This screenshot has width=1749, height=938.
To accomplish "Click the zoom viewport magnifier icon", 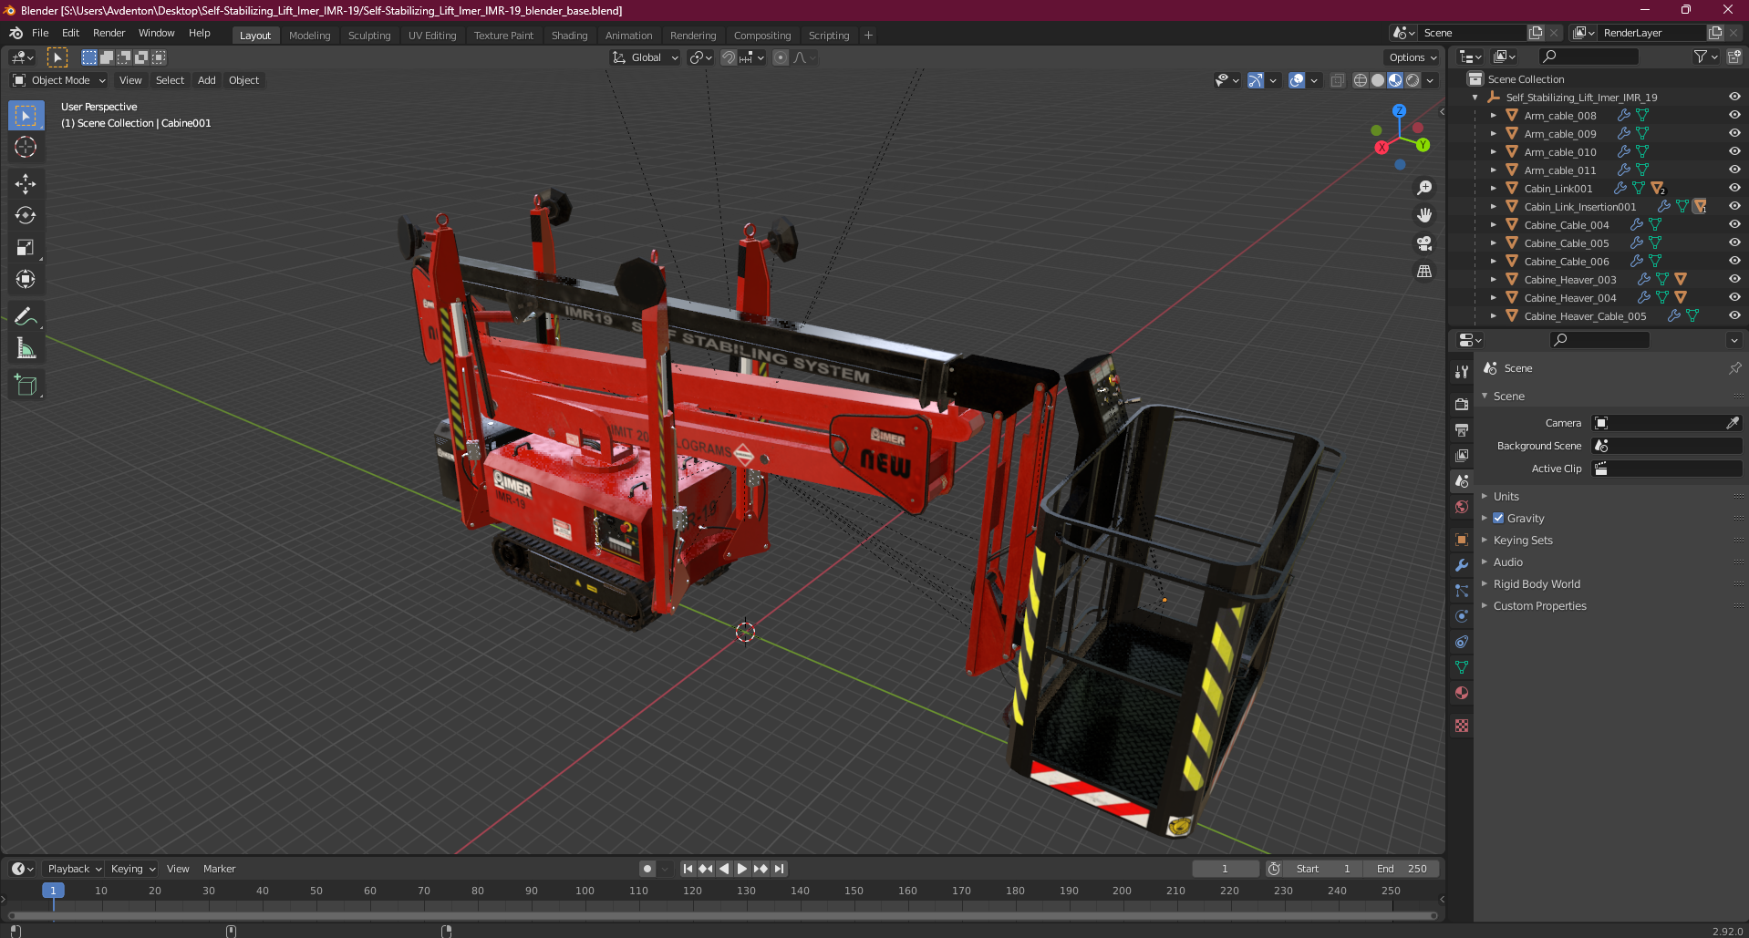I will [1424, 188].
